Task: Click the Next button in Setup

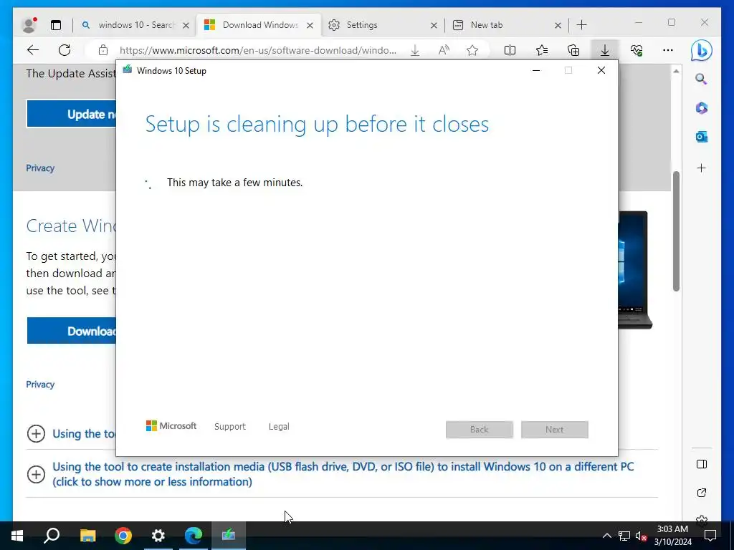Action: tap(555, 430)
